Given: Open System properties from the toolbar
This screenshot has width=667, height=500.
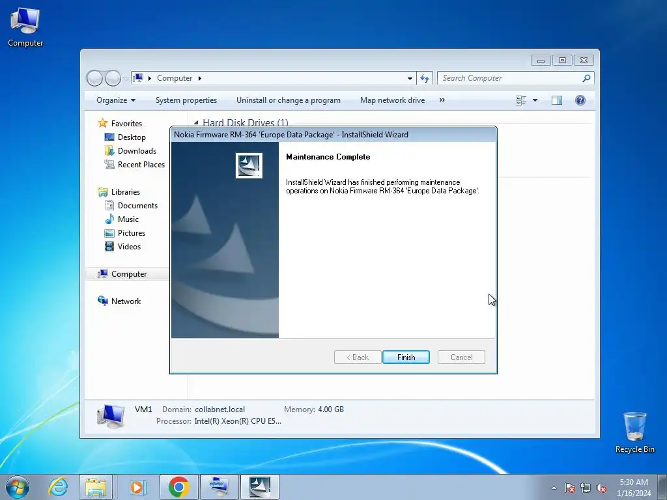Looking at the screenshot, I should pyautogui.click(x=186, y=100).
